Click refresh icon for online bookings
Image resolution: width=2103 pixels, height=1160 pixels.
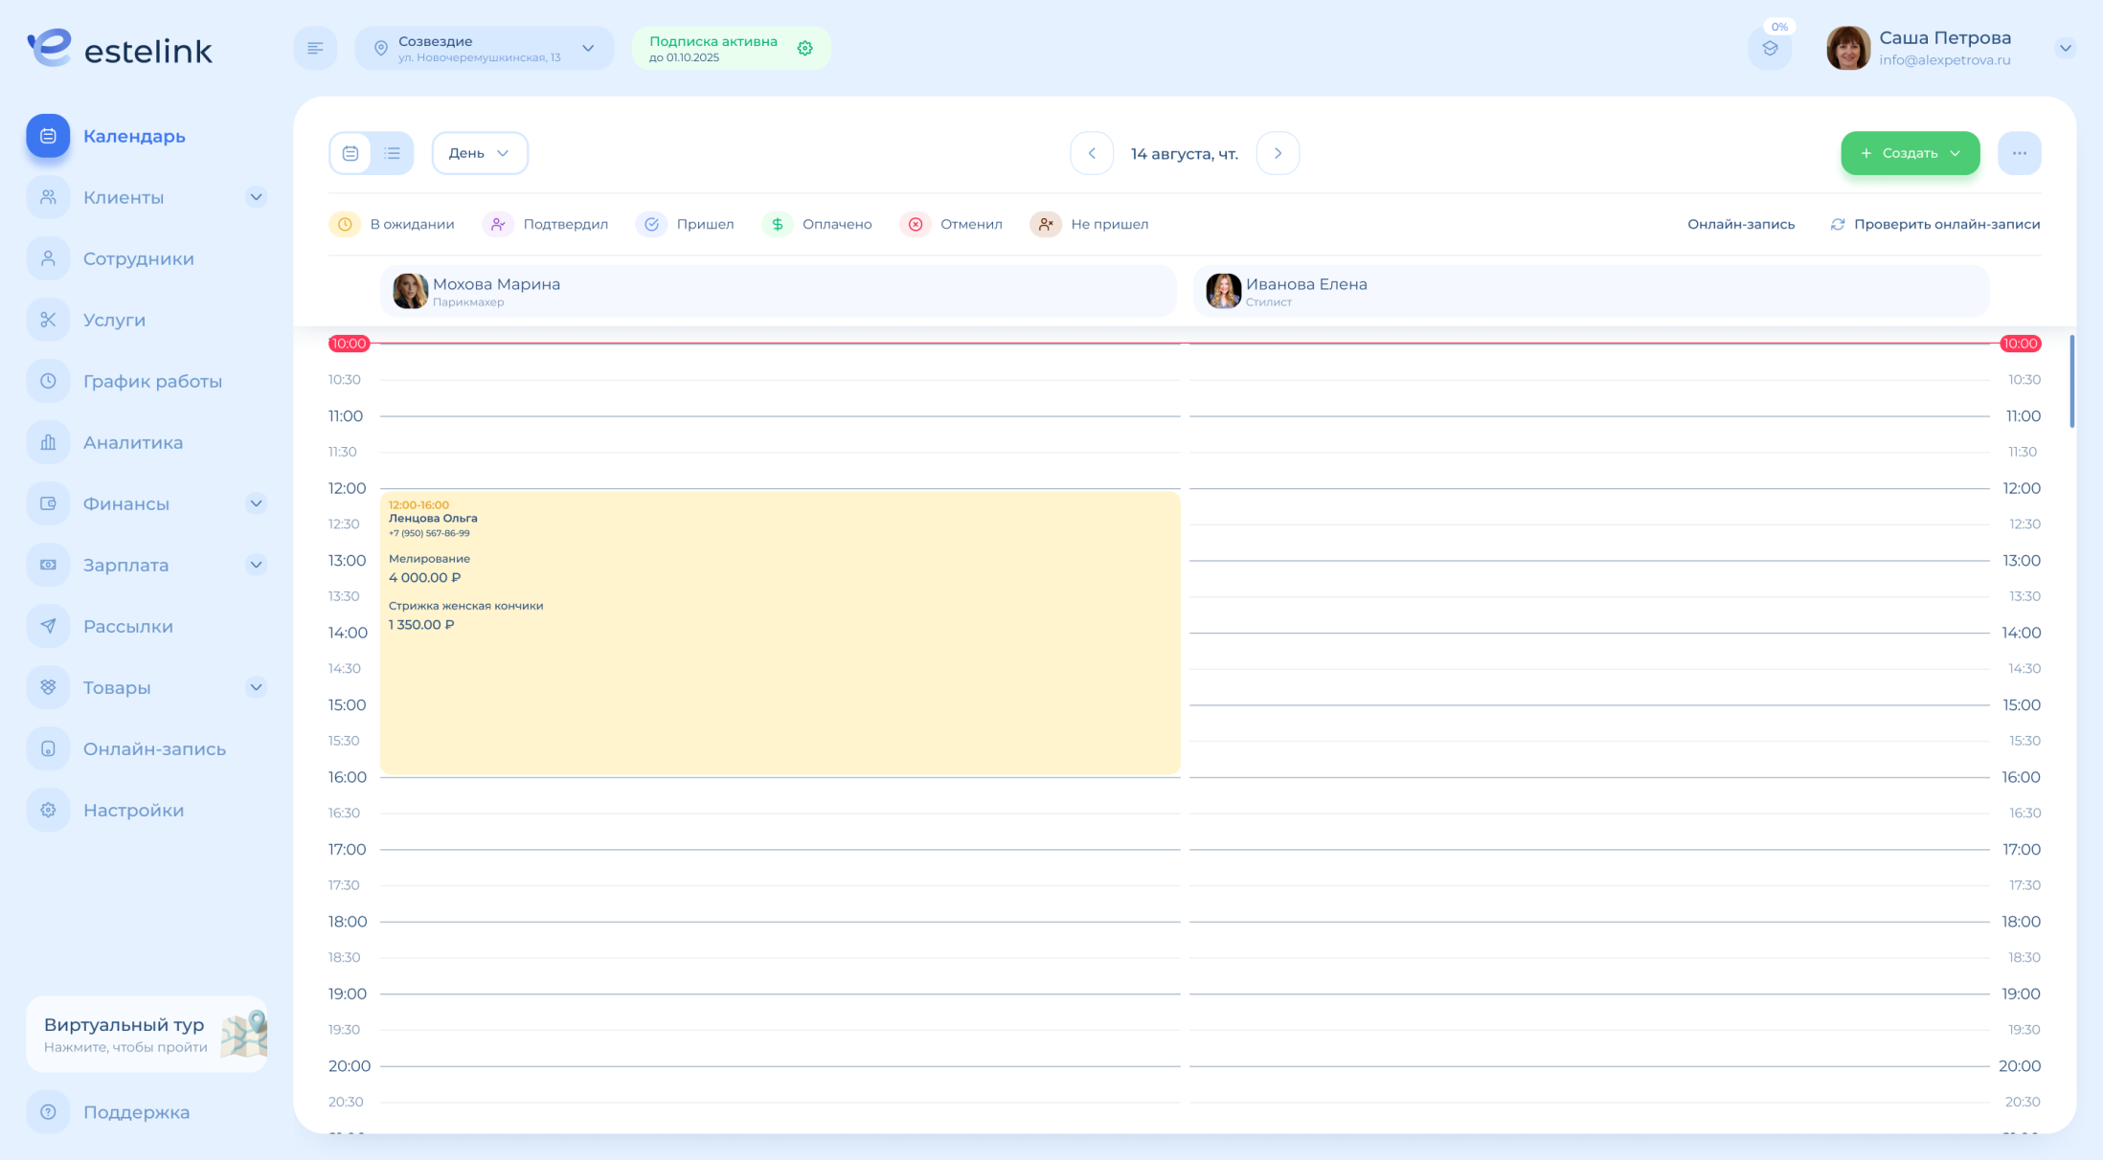point(1837,224)
